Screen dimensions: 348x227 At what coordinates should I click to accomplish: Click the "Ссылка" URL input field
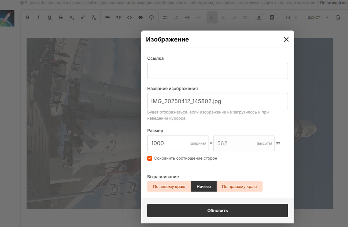217,71
